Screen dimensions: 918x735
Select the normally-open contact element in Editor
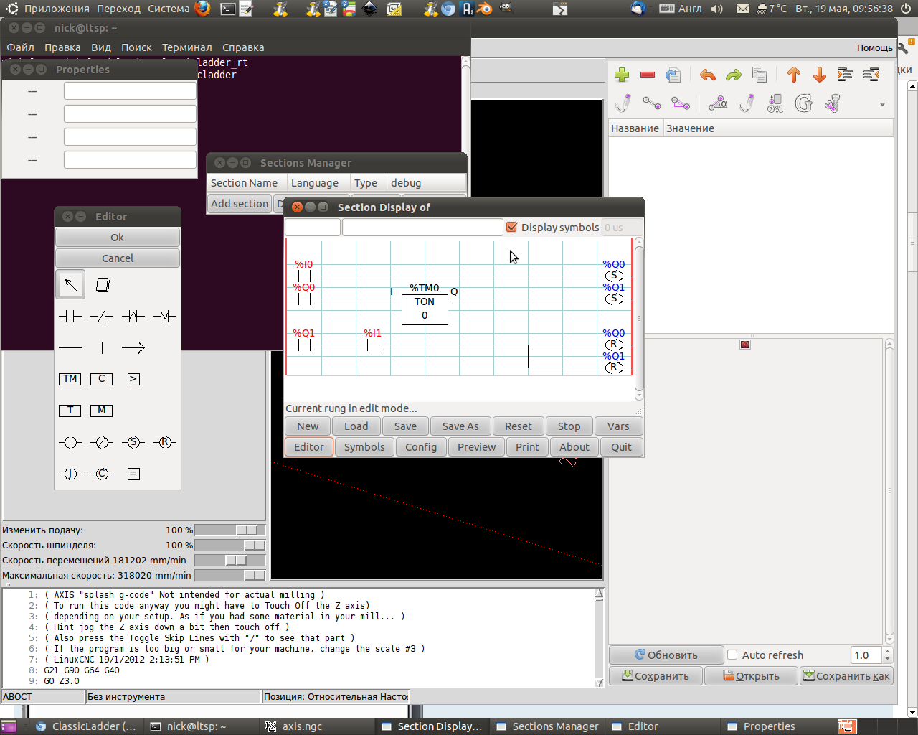click(x=70, y=316)
